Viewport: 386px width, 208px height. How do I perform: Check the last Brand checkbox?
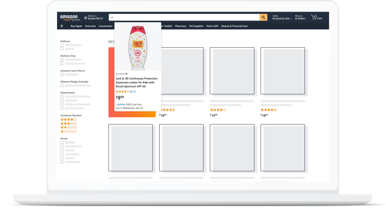pyautogui.click(x=62, y=162)
